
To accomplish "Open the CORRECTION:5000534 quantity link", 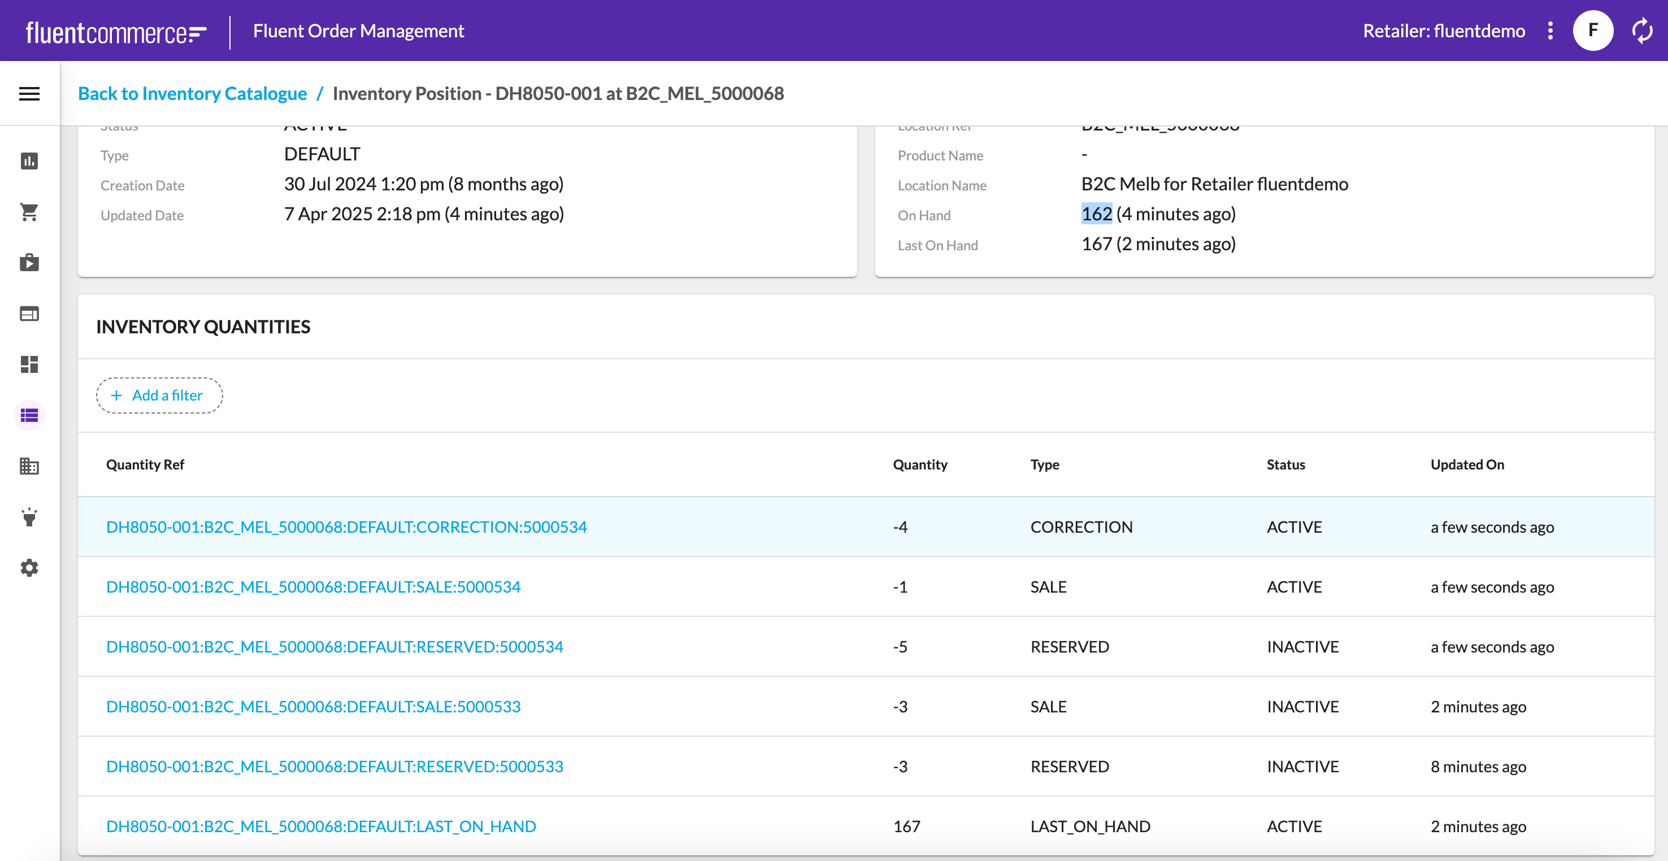I will [x=346, y=527].
